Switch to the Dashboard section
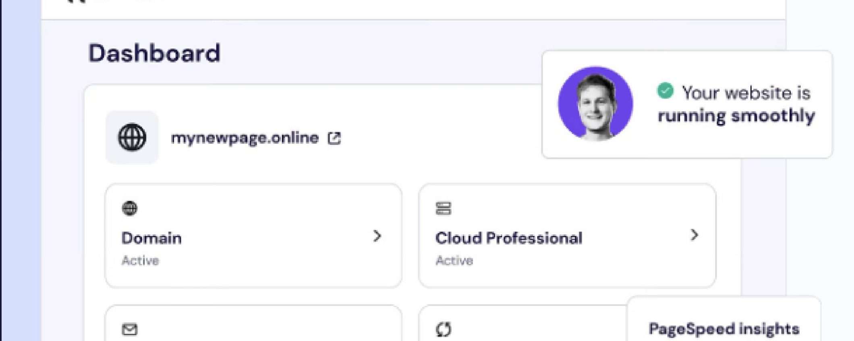Viewport: 854px width, 341px height. [155, 52]
